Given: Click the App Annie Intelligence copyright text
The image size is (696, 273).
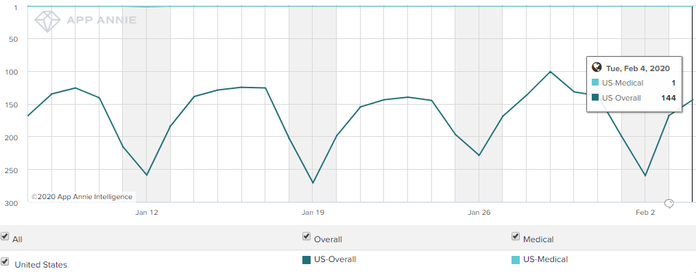Looking at the screenshot, I should coord(82,197).
